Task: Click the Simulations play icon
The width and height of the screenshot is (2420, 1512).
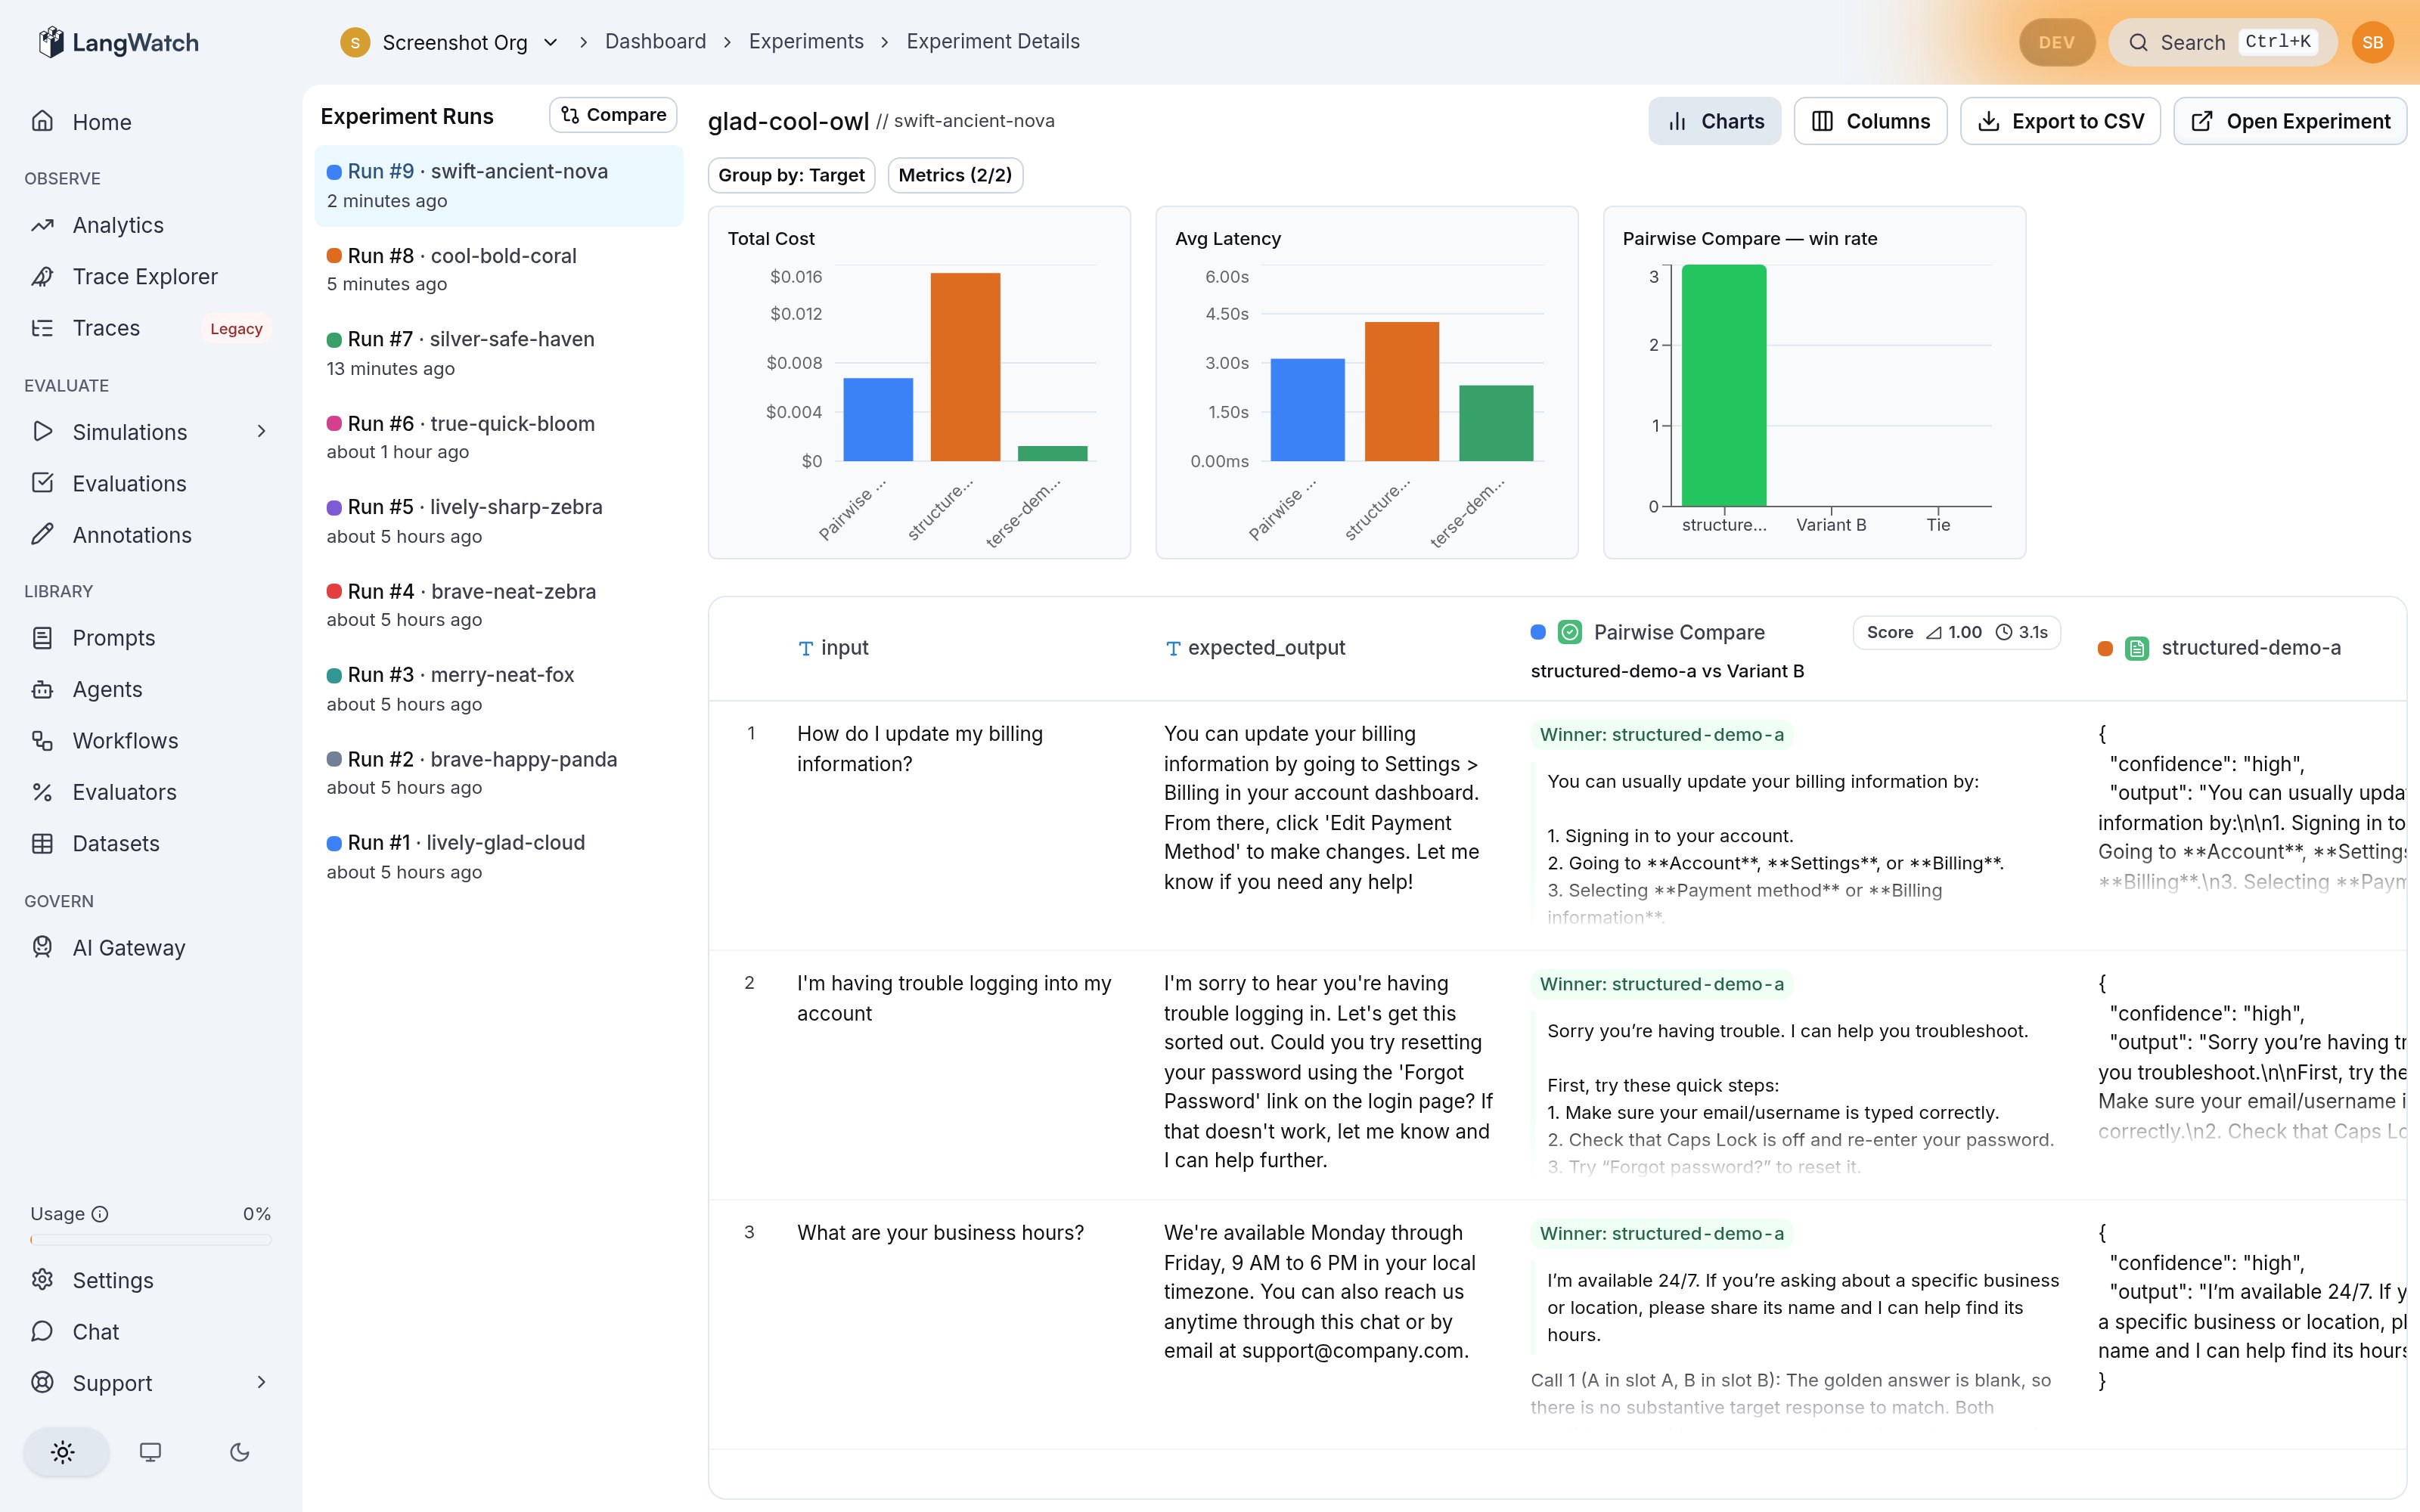Action: click(x=42, y=432)
